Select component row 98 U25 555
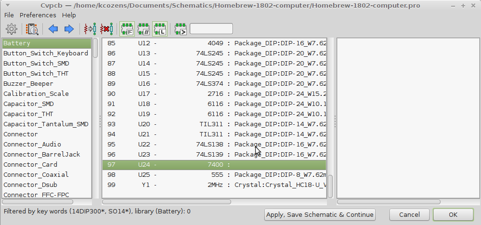The width and height of the screenshot is (481, 225). tap(214, 175)
